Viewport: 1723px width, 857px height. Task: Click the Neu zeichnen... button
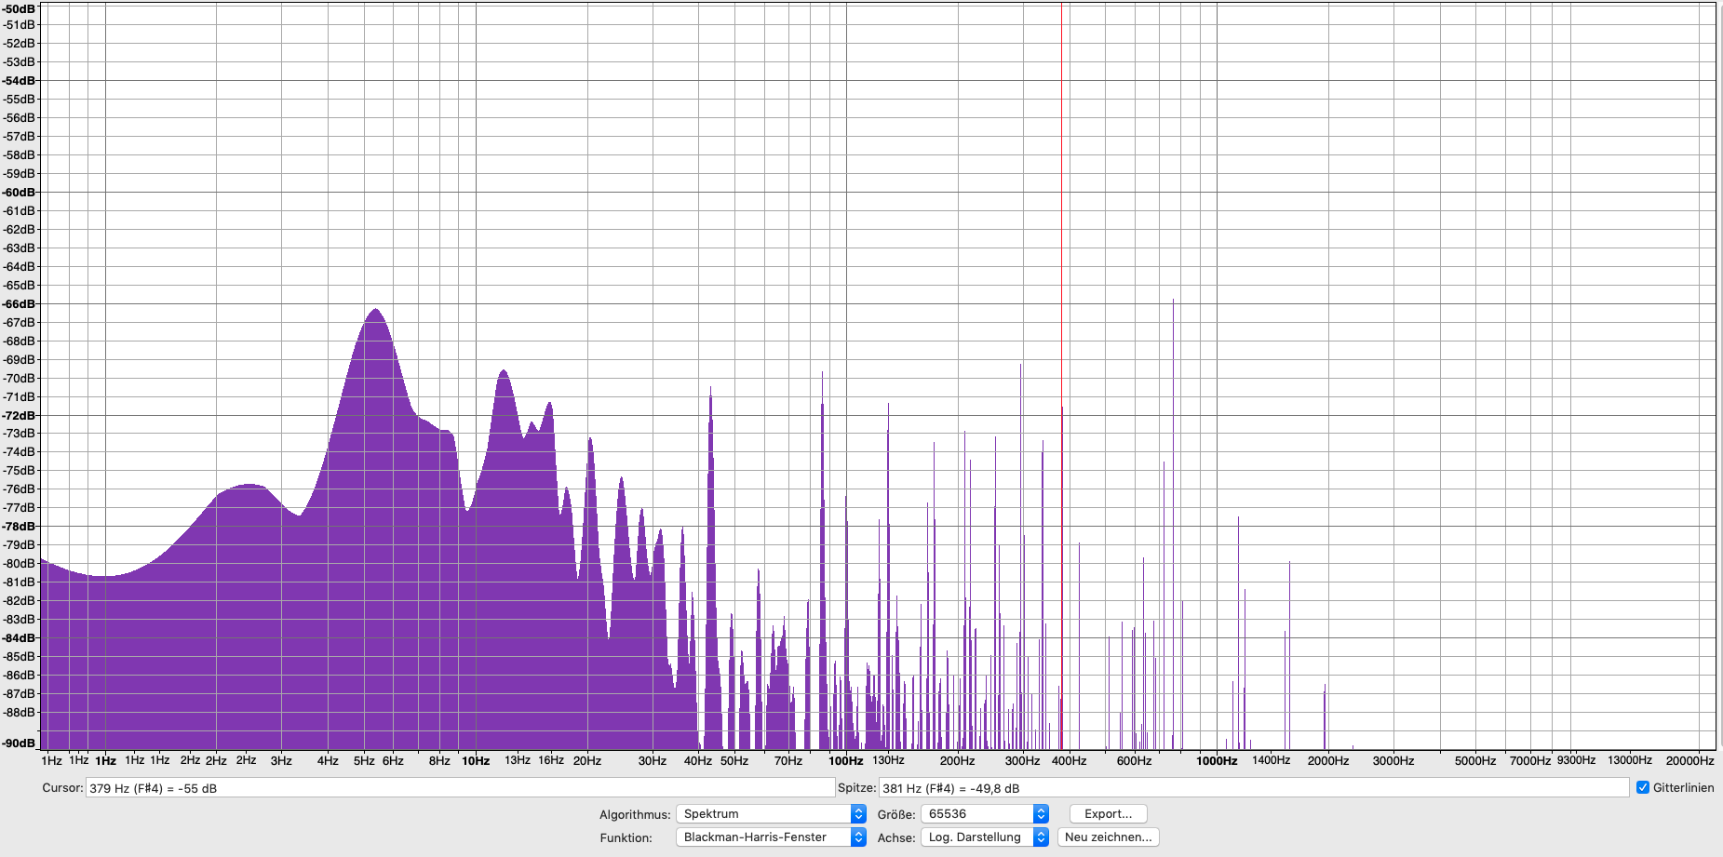(x=1108, y=837)
